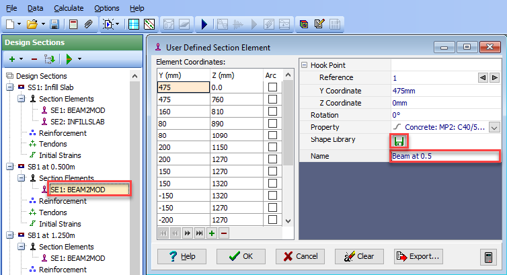This screenshot has width=507, height=275.
Task: Collapse Section Elements under SB1 at 1.250m
Action: 22,247
